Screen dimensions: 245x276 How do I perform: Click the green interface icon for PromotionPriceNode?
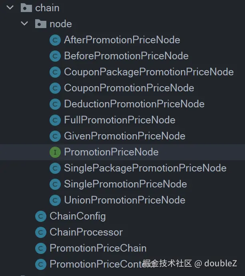[55, 152]
